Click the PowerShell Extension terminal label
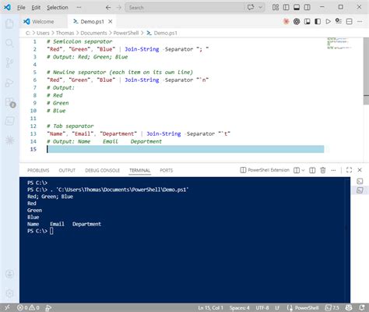 265,170
